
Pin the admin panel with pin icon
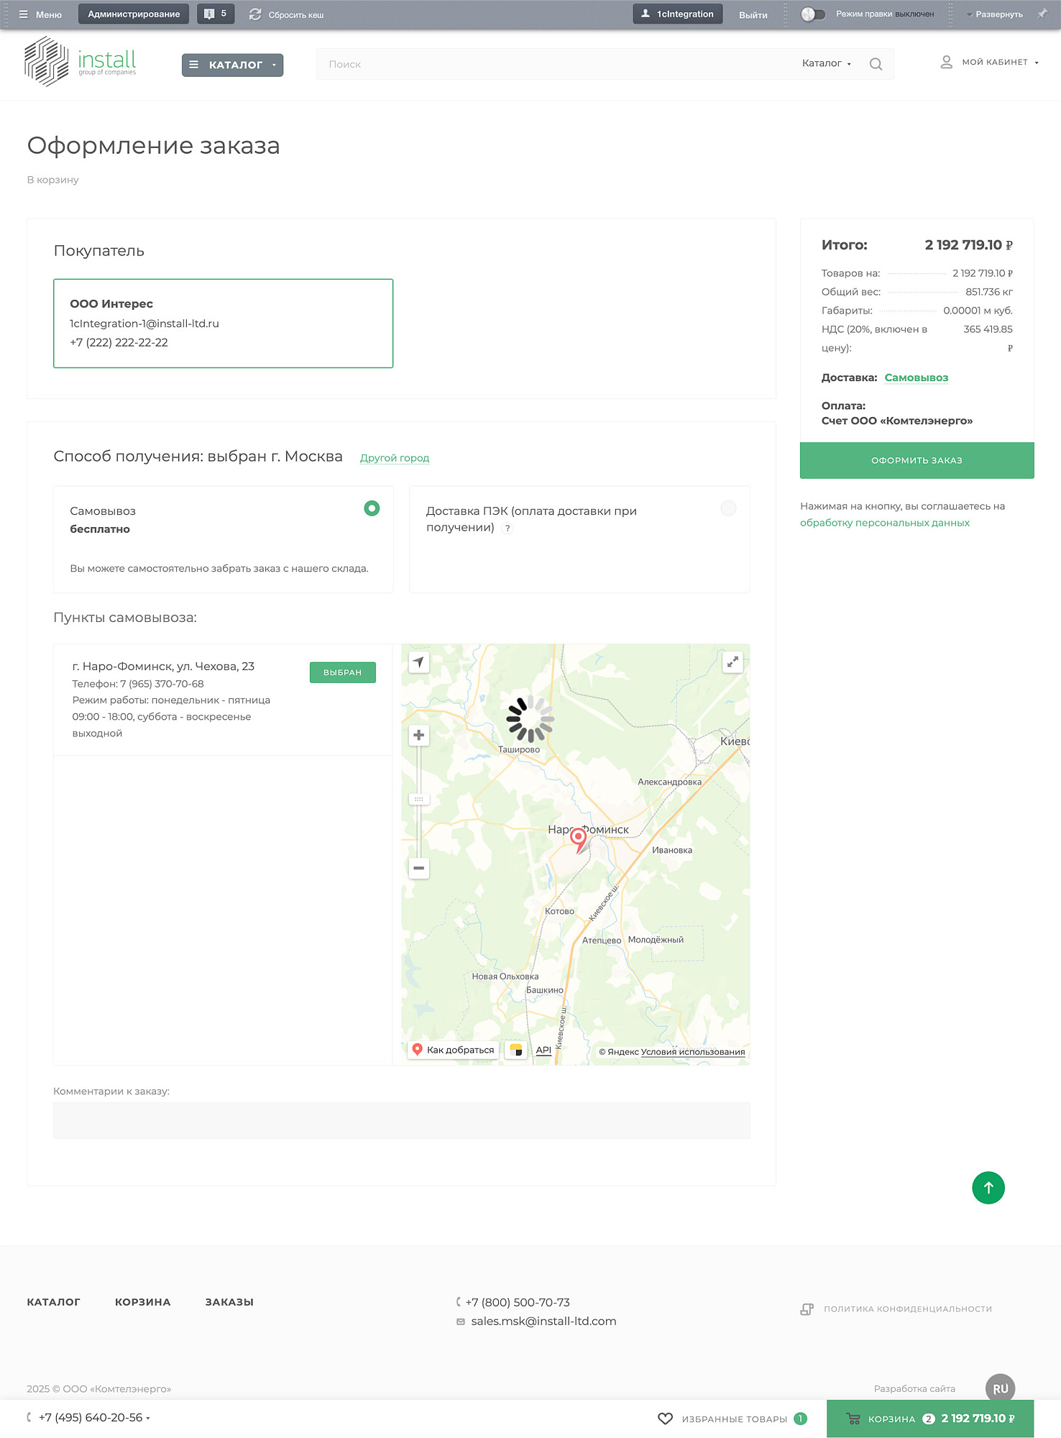coord(1042,14)
